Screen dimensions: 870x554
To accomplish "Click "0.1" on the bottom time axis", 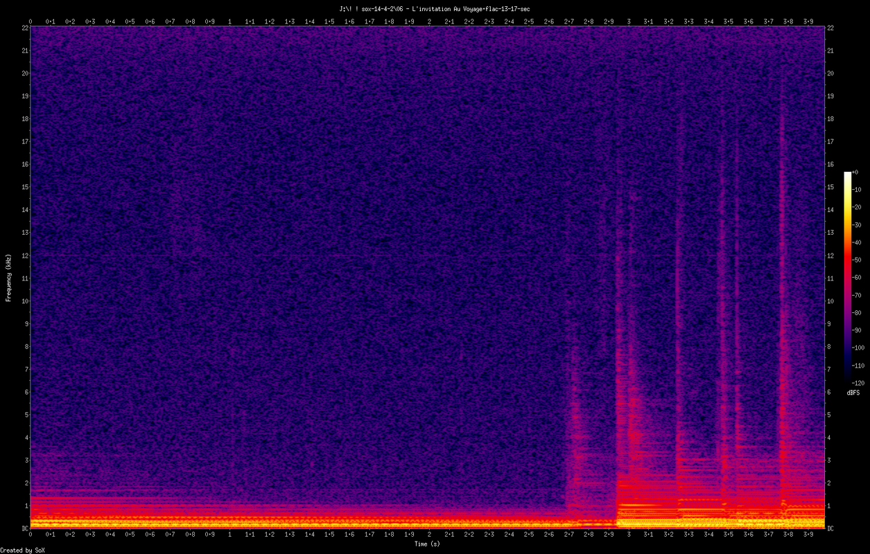I will [51, 535].
